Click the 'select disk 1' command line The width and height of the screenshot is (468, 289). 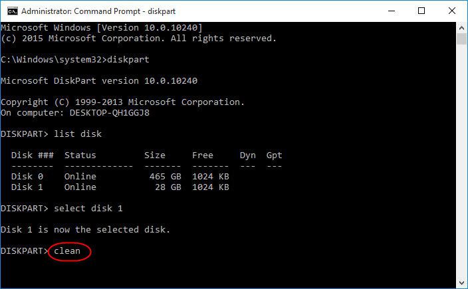(x=61, y=208)
